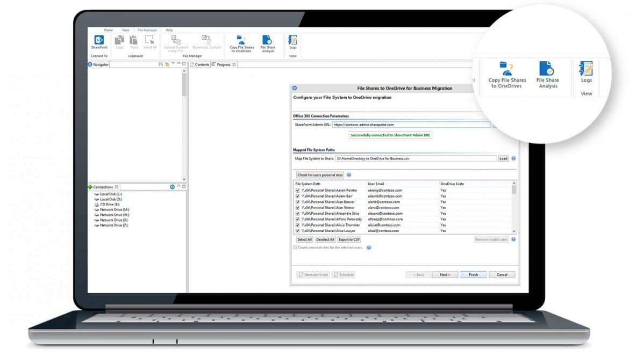Toggle checkbox for Aaron Painter share
Viewport: 629px width, 356px height.
coord(298,190)
